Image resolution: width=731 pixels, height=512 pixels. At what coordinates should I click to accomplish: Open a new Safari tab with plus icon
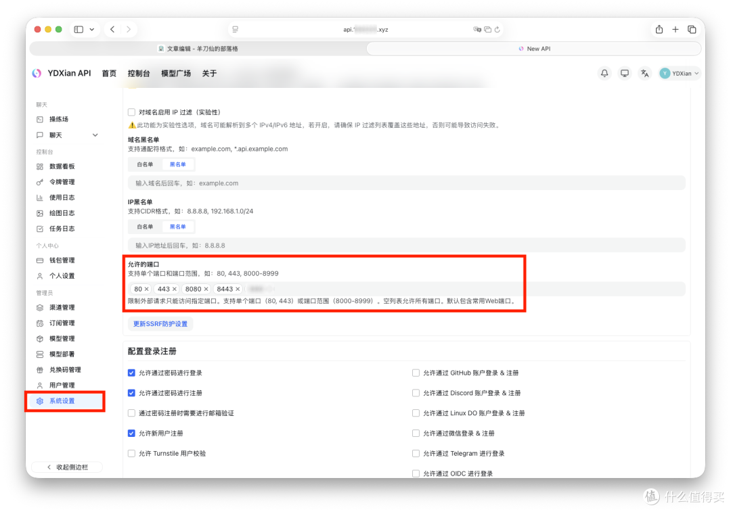[x=675, y=29]
